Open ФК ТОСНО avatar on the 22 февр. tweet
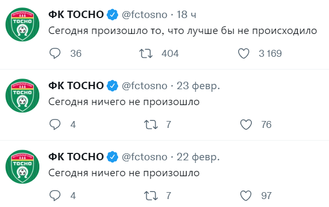Screen dimensions: 329x207 22,167
